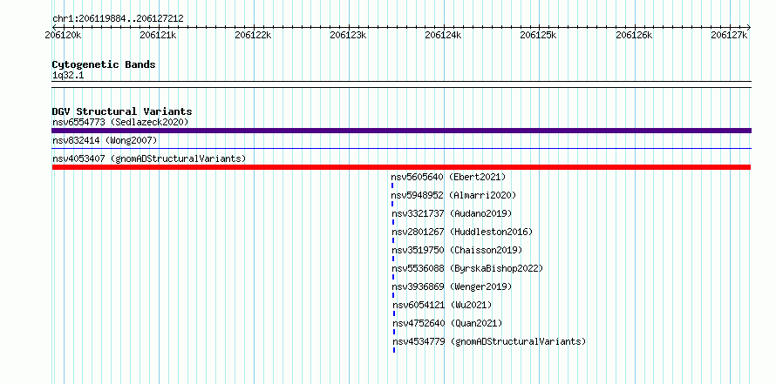Click the thin blue nsv832414 variant line
The height and width of the screenshot is (384, 776).
pos(401,148)
